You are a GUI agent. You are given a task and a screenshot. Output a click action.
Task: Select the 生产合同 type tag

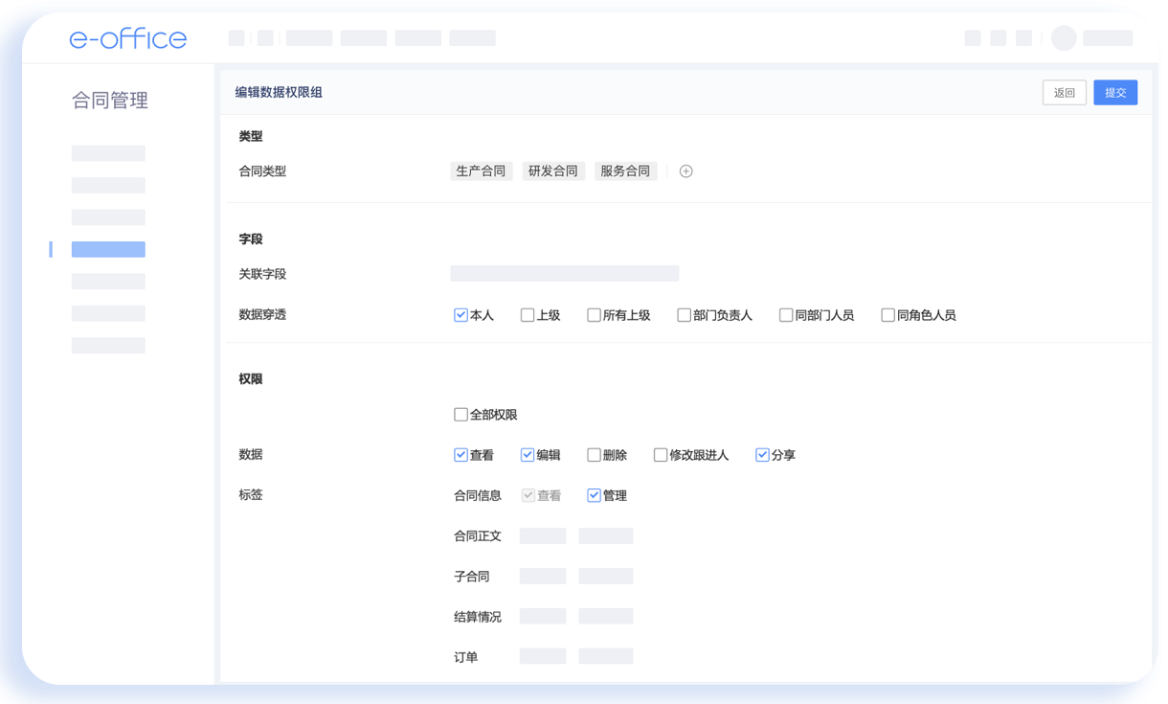(481, 171)
